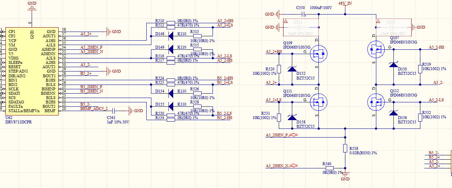Screen dimensions: 452x188
Task: Select the GND symbol below R538
Action: [345, 176]
